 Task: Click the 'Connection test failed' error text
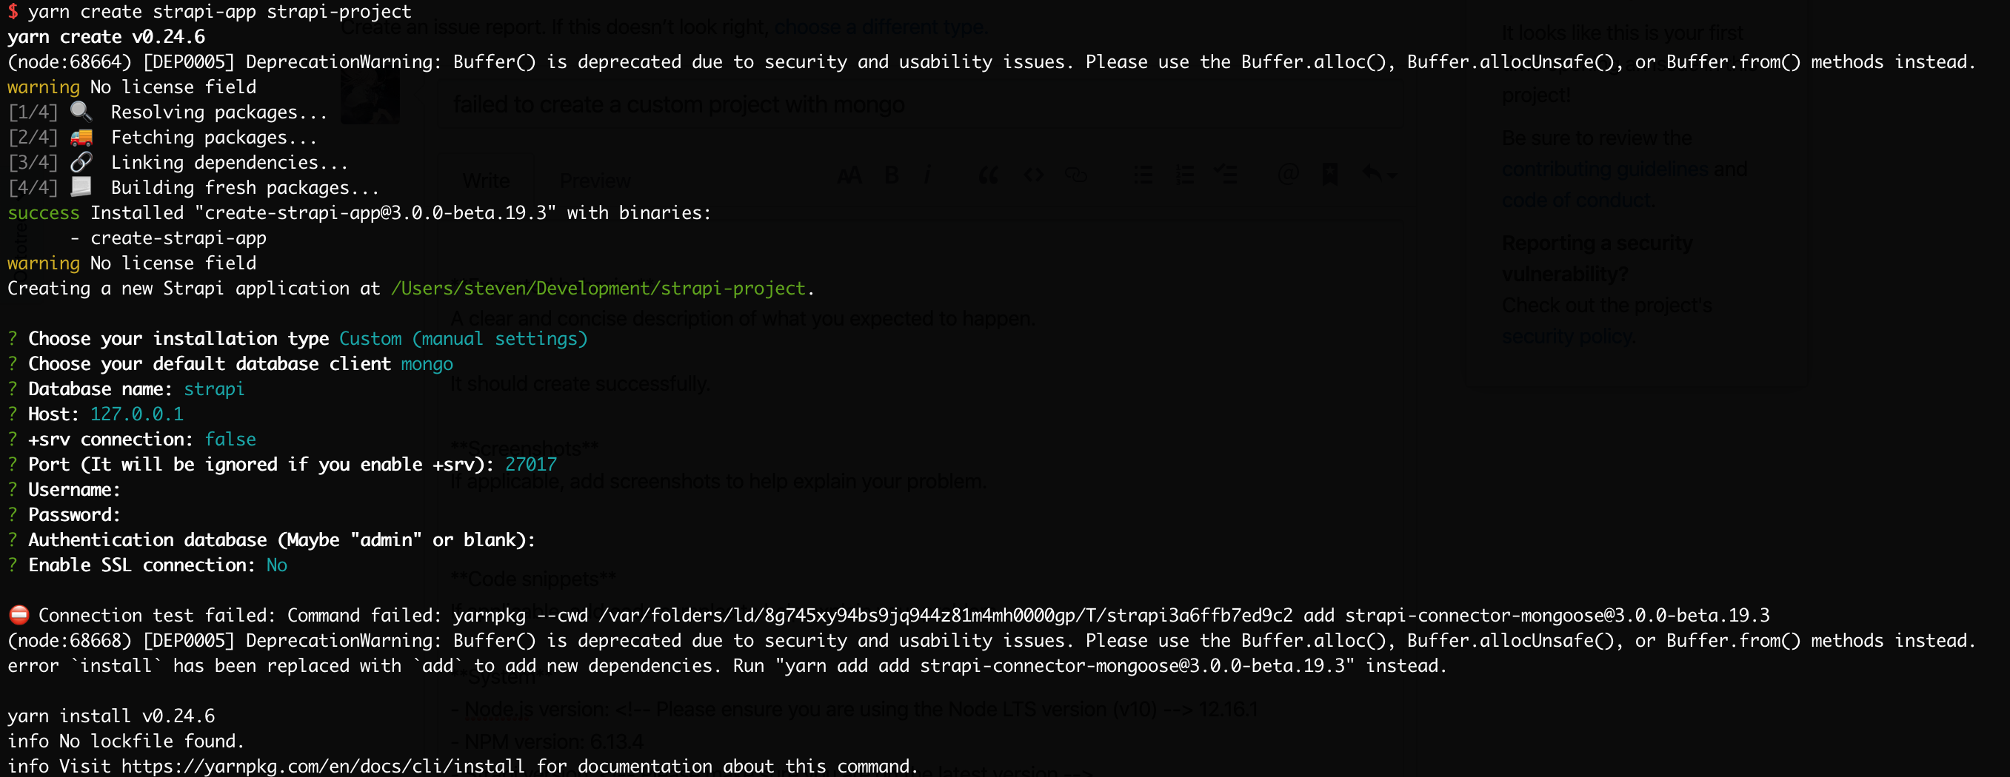point(157,615)
